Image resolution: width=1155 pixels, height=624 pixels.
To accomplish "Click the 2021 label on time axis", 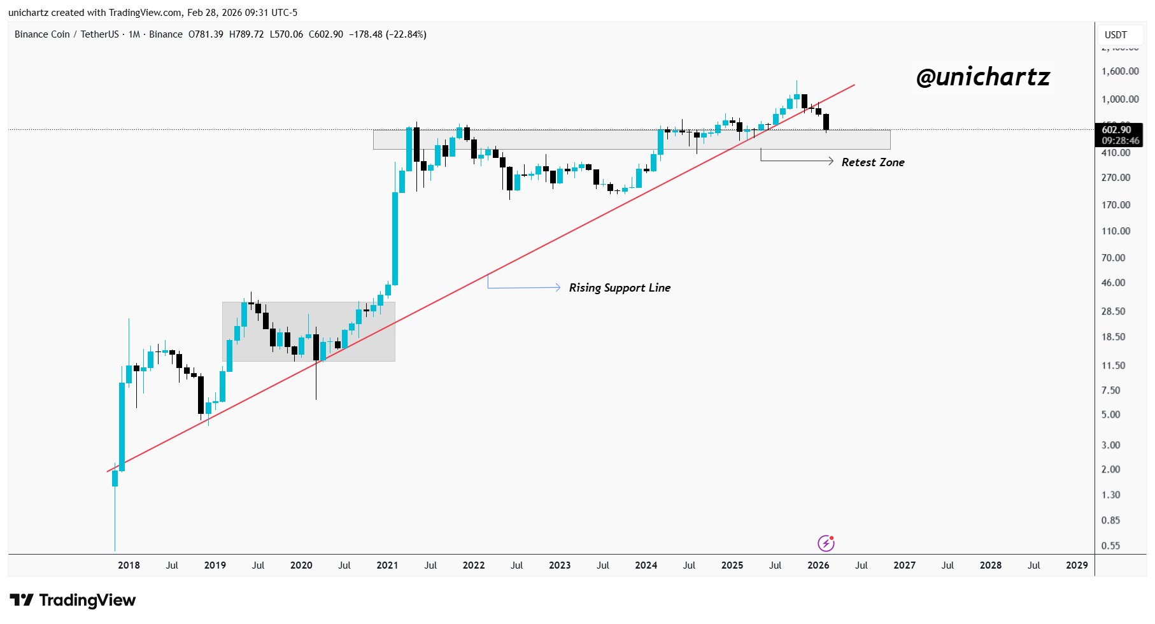I will [x=387, y=565].
